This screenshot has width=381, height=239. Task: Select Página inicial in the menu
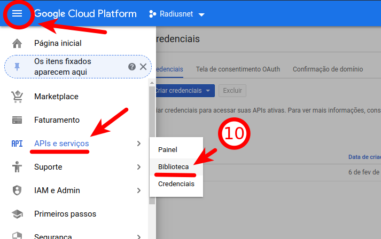(x=58, y=43)
